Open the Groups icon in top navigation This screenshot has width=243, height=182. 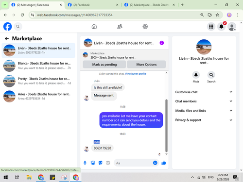point(145,26)
